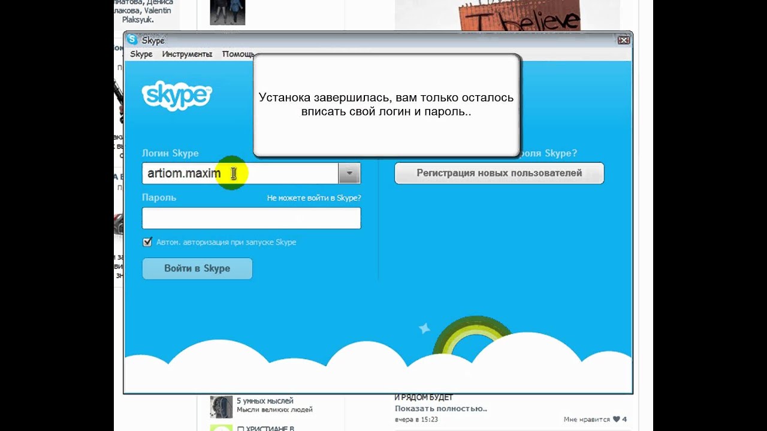Click the 5 умных мыслей group name

coord(265,400)
